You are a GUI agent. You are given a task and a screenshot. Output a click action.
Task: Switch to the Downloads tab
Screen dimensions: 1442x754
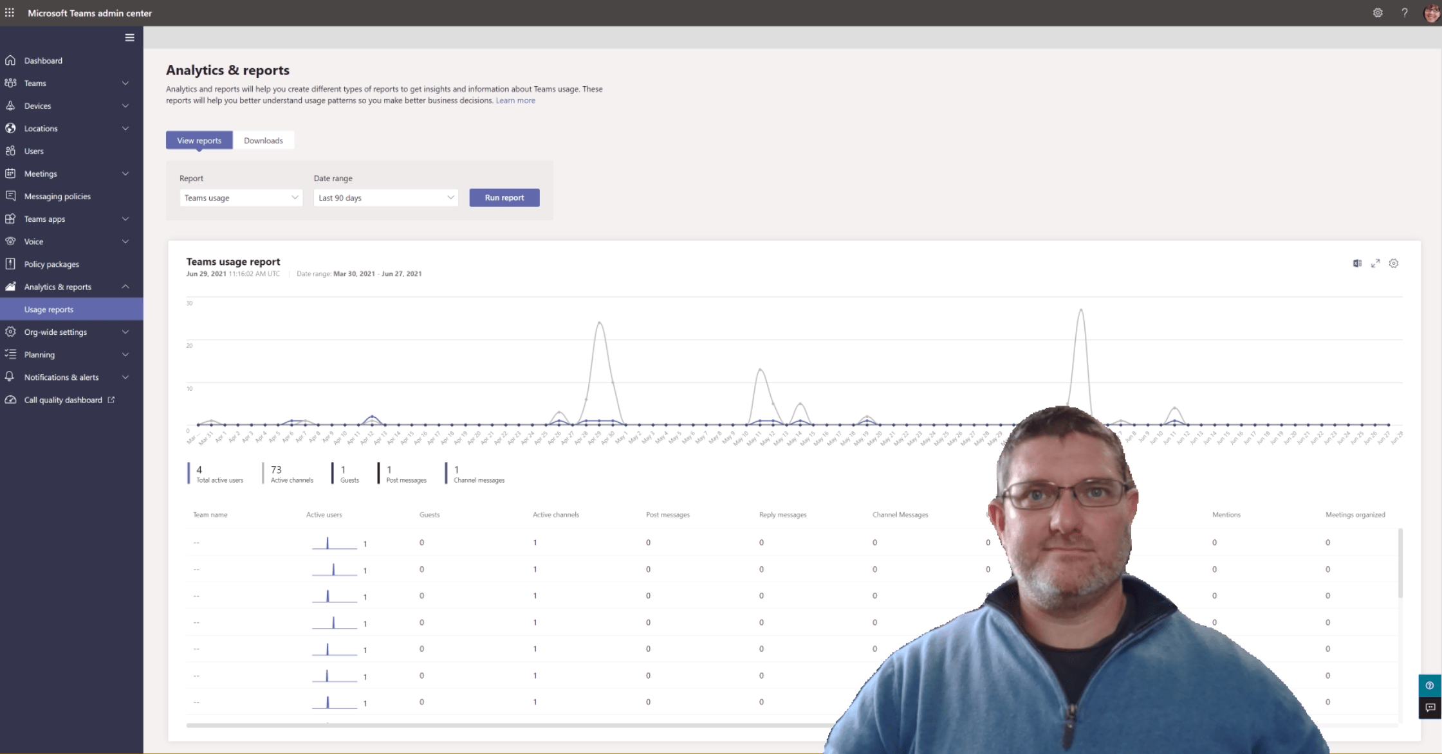coord(263,141)
